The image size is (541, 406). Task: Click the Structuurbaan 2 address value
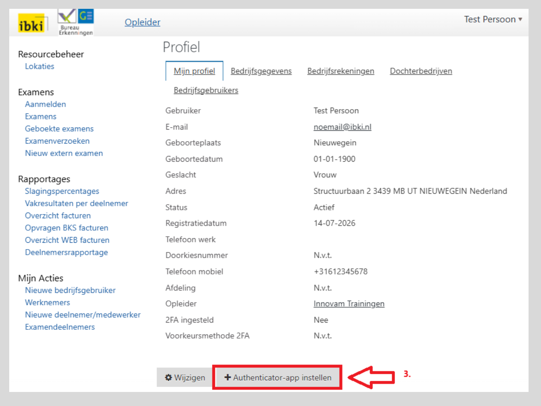click(410, 191)
